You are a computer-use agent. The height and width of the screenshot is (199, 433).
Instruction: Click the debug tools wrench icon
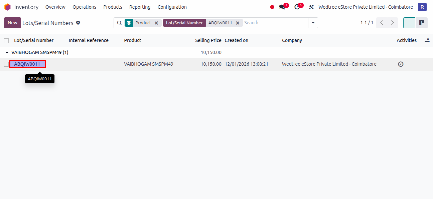(x=311, y=7)
